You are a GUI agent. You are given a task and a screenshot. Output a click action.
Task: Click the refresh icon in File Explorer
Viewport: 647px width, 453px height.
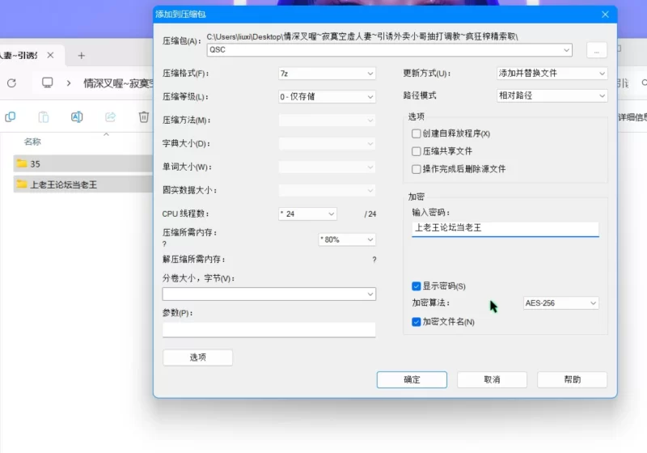(x=11, y=83)
